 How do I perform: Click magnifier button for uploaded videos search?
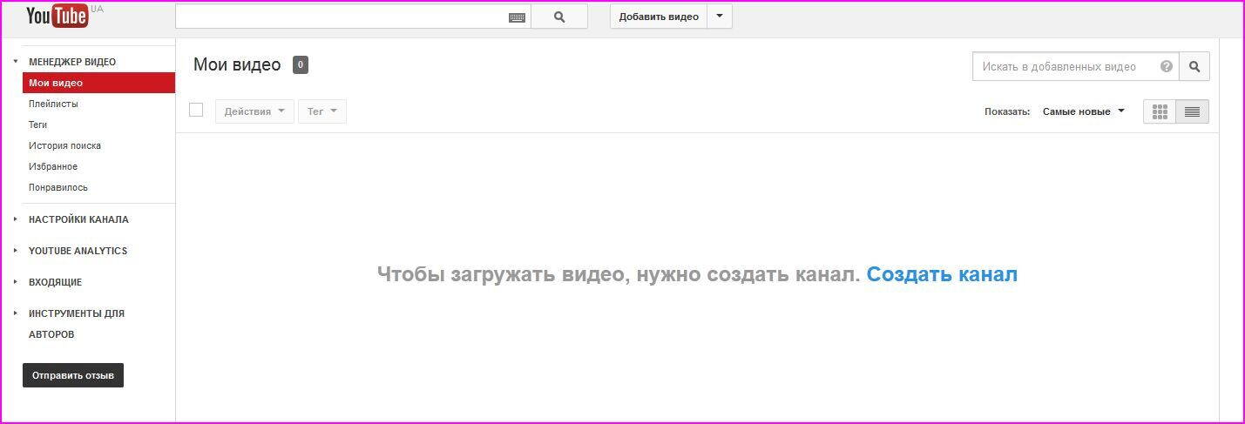click(1194, 66)
